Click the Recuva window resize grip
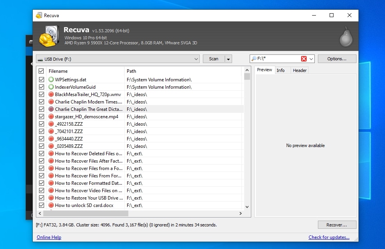 coord(356,239)
